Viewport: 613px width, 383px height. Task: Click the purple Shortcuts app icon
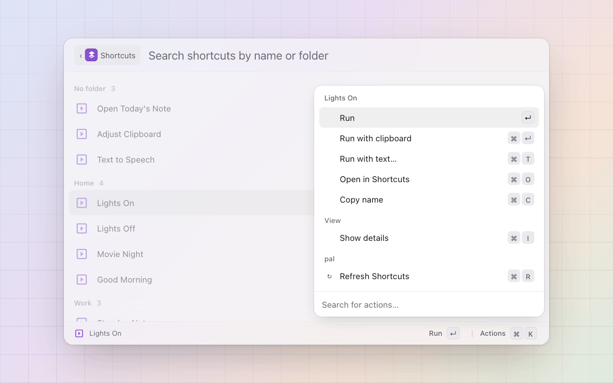(91, 55)
